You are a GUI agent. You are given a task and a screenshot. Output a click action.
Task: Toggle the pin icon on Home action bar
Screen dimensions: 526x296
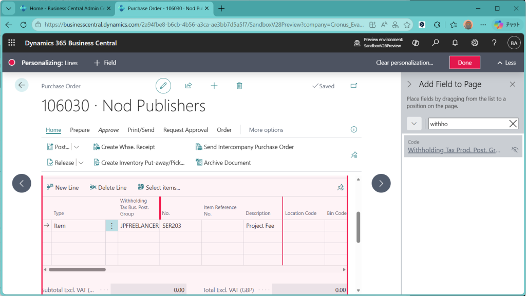point(353,154)
